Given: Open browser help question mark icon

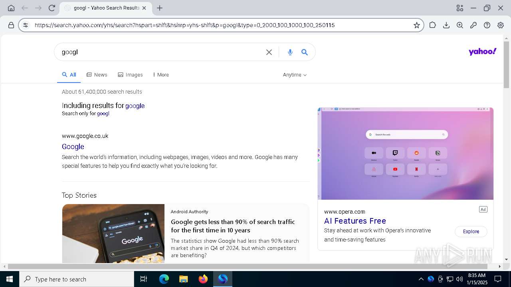Looking at the screenshot, I should coord(487,25).
